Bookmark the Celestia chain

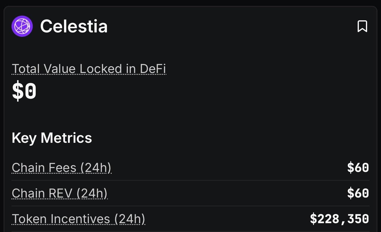click(362, 26)
